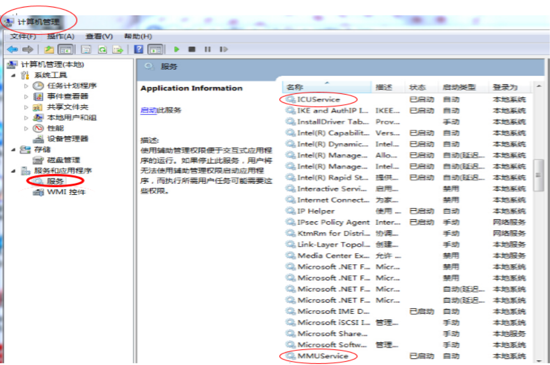Click the gear icon of the IP Helper row
550x365 pixels.
coord(290,211)
